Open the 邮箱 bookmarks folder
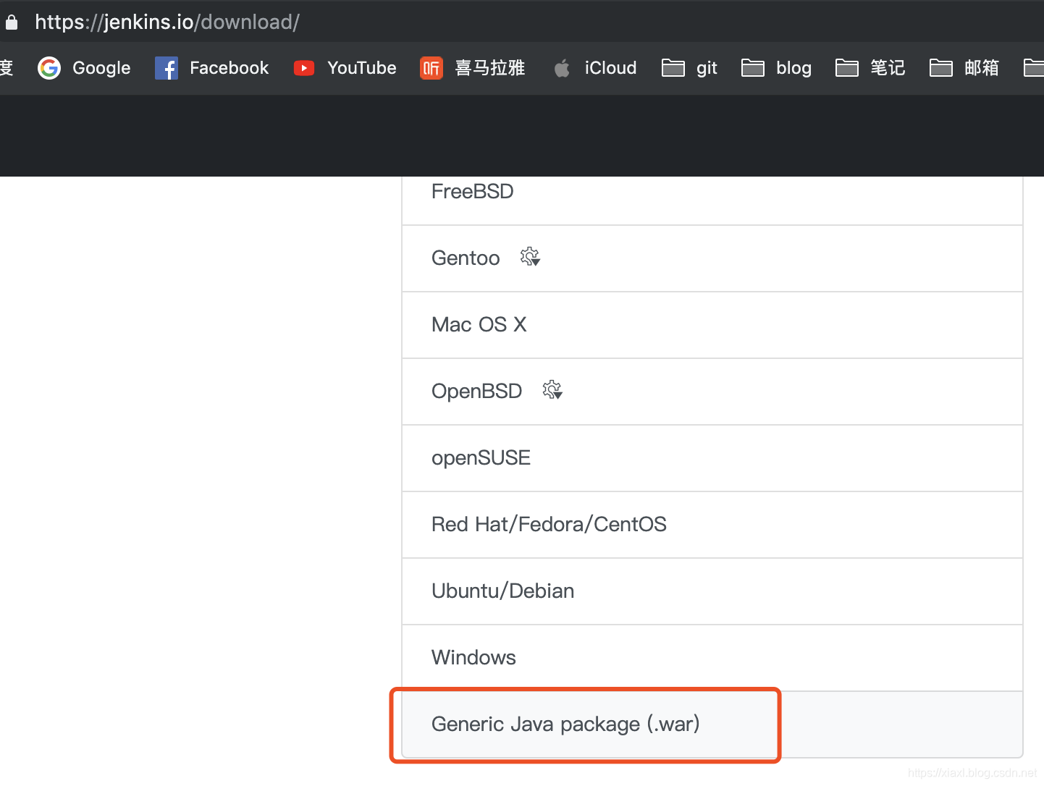This screenshot has height=786, width=1044. click(x=964, y=68)
